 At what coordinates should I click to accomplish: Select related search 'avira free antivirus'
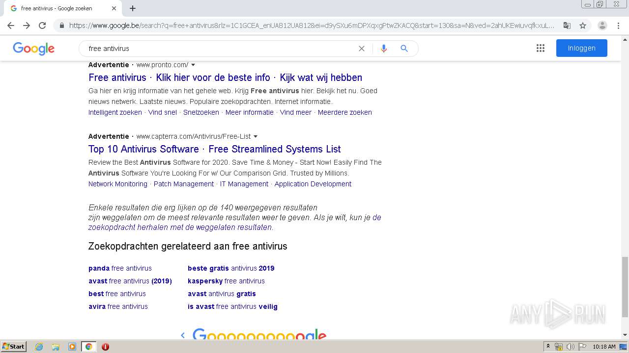(118, 306)
